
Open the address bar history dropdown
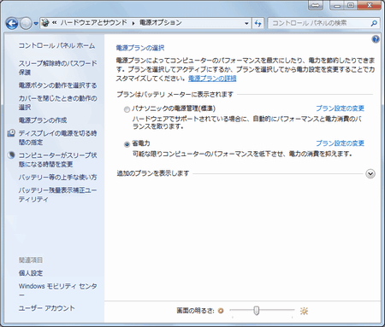(x=246, y=23)
